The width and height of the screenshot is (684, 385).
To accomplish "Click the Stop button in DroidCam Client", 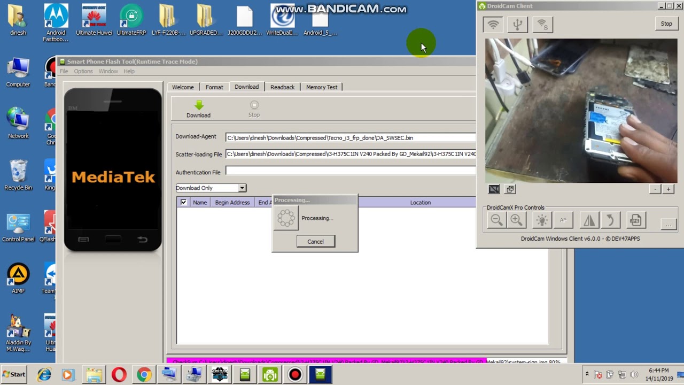I will tap(666, 24).
